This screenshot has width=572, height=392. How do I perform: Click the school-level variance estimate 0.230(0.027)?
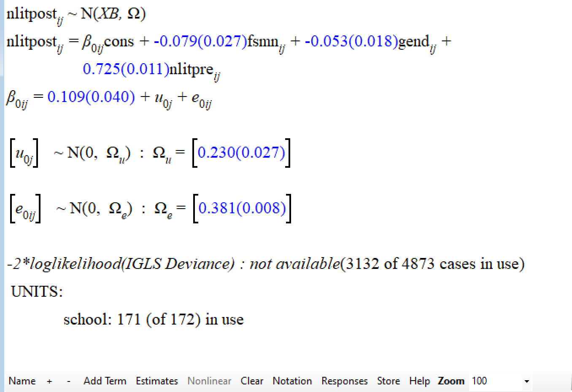coord(241,152)
